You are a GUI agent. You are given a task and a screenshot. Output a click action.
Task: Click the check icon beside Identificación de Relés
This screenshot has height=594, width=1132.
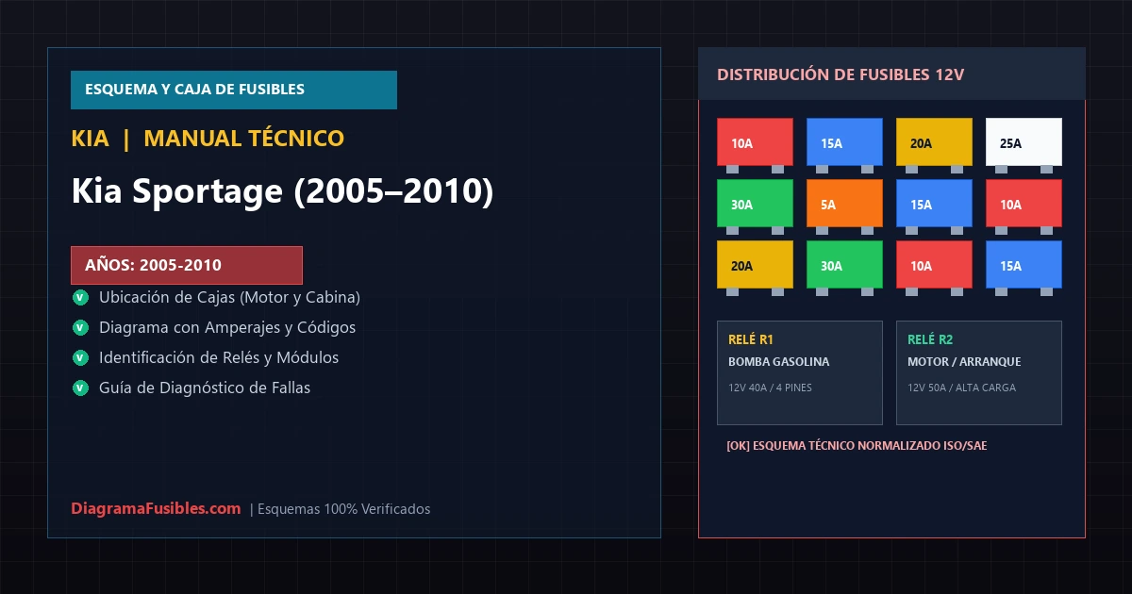coord(80,358)
